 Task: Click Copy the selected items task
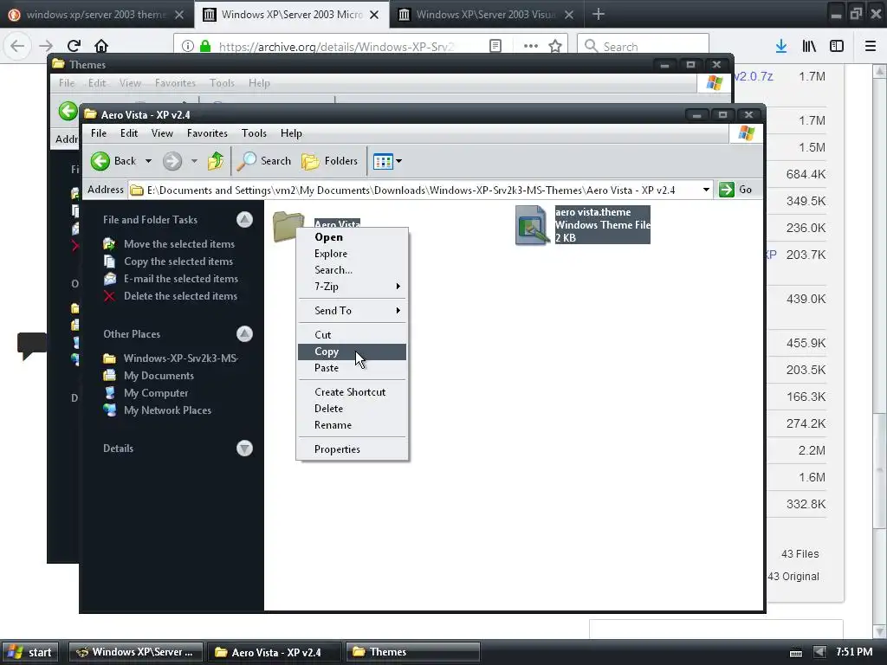(178, 261)
